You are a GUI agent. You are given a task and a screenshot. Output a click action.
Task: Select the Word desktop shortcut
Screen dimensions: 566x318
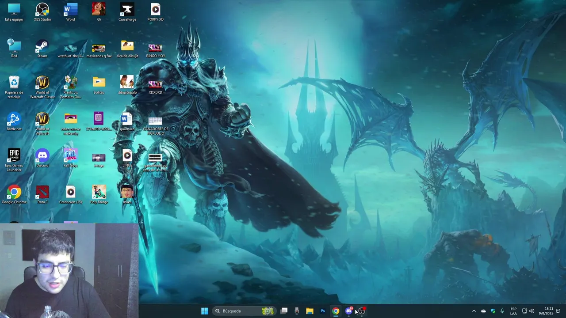coord(71,12)
